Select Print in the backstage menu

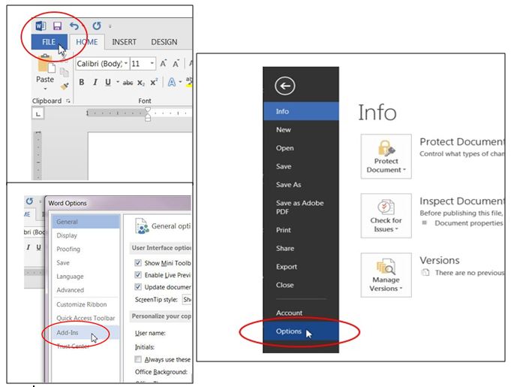(x=301, y=230)
